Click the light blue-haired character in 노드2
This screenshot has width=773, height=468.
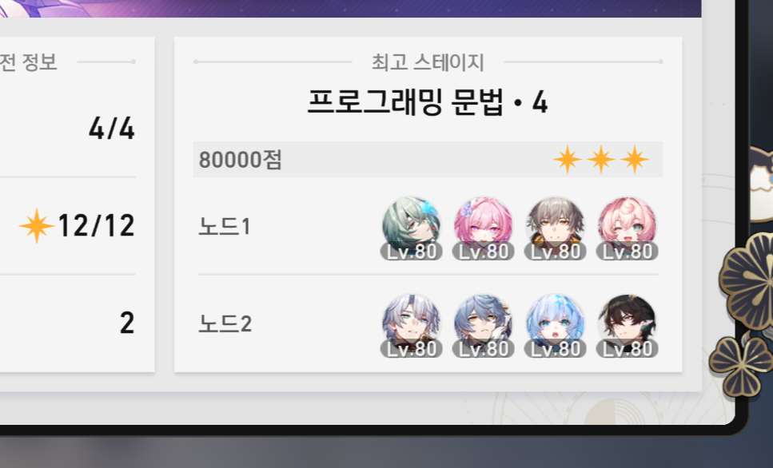click(555, 326)
